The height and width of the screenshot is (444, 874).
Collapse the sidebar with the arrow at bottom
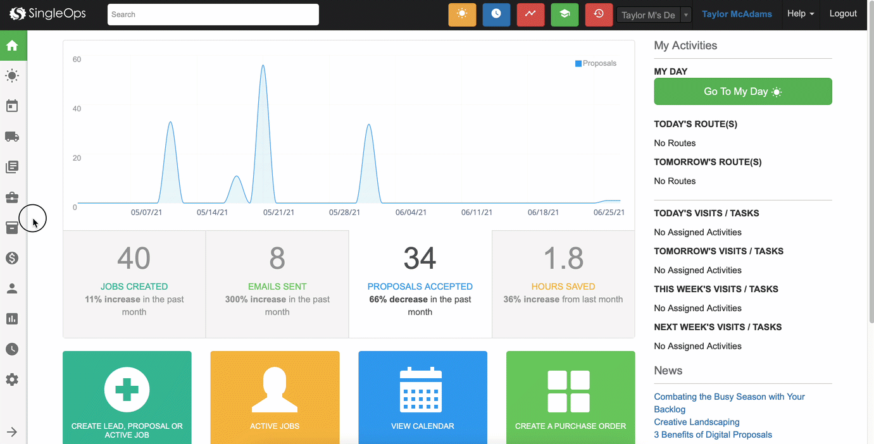tap(13, 431)
